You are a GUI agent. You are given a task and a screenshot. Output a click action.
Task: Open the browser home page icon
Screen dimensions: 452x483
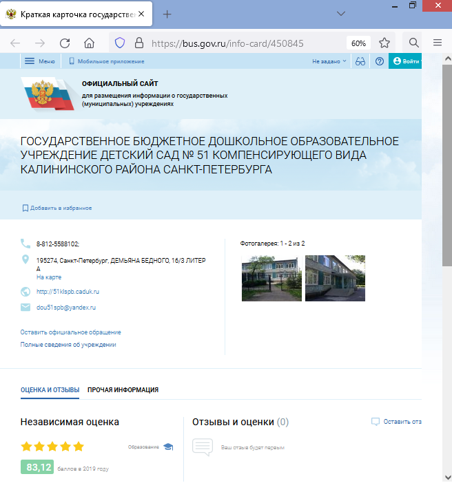[x=89, y=43]
